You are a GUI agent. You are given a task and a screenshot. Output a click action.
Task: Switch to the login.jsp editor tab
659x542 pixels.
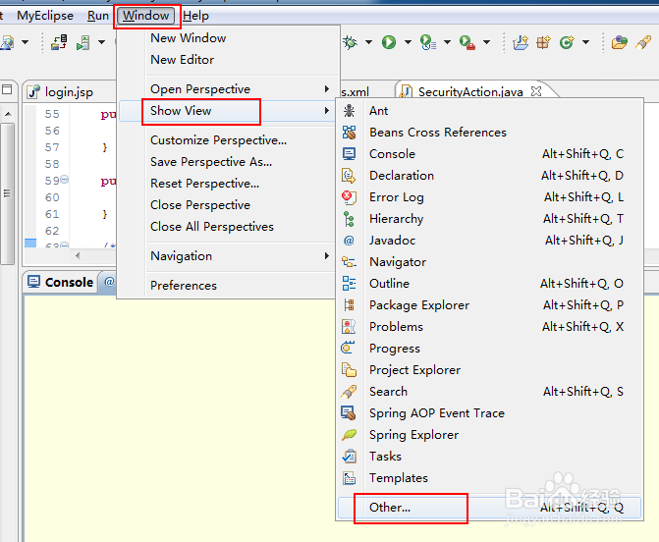point(70,92)
